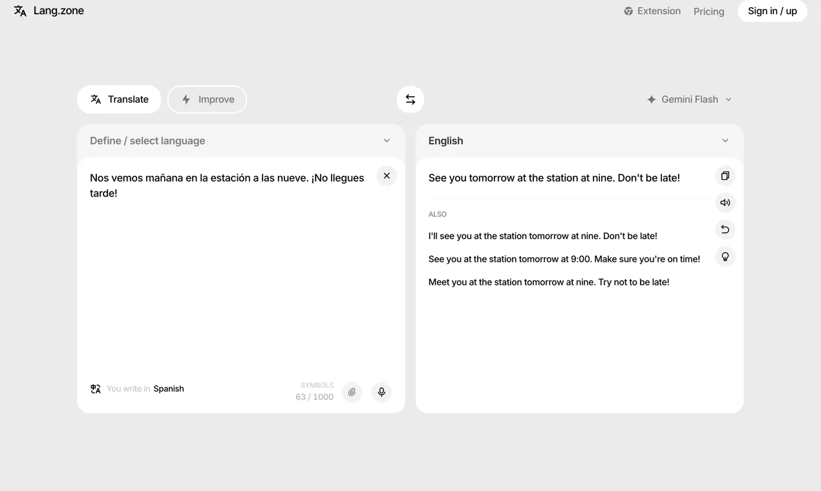The image size is (821, 491).
Task: Click the 'Define / select language' placeholder text
Action: tap(147, 141)
